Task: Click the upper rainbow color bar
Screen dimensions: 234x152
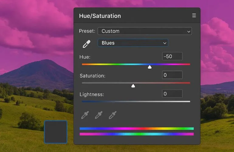Action: tap(136, 129)
